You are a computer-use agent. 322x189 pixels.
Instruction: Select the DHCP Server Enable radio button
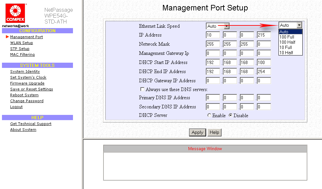[209, 116]
